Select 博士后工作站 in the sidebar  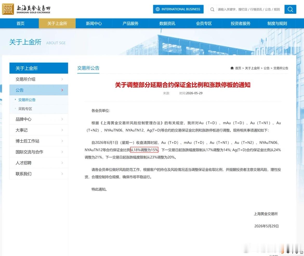(39, 141)
